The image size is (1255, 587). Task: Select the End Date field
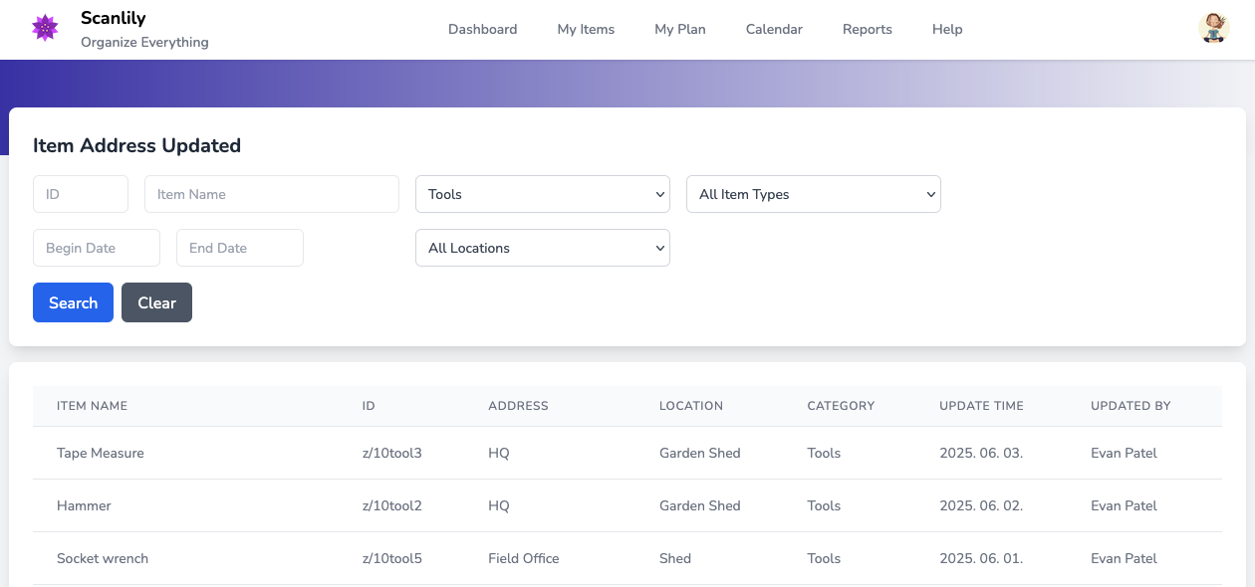(239, 248)
